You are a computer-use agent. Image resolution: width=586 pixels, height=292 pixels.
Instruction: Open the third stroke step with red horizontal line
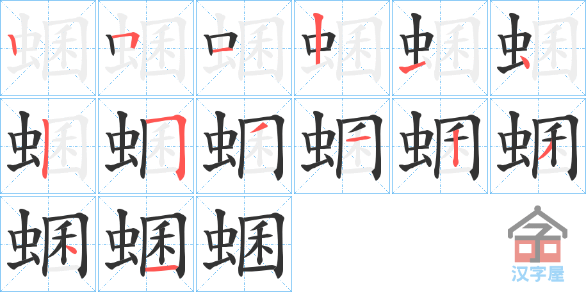[x=244, y=48]
